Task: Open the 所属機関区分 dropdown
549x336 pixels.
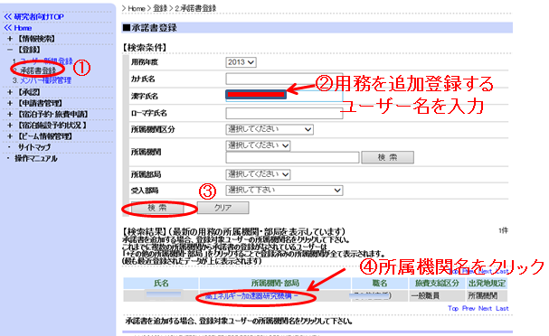Action: coord(270,129)
